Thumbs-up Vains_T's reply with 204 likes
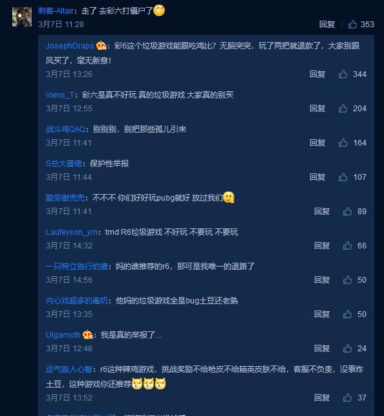The width and height of the screenshot is (384, 416). (x=343, y=108)
